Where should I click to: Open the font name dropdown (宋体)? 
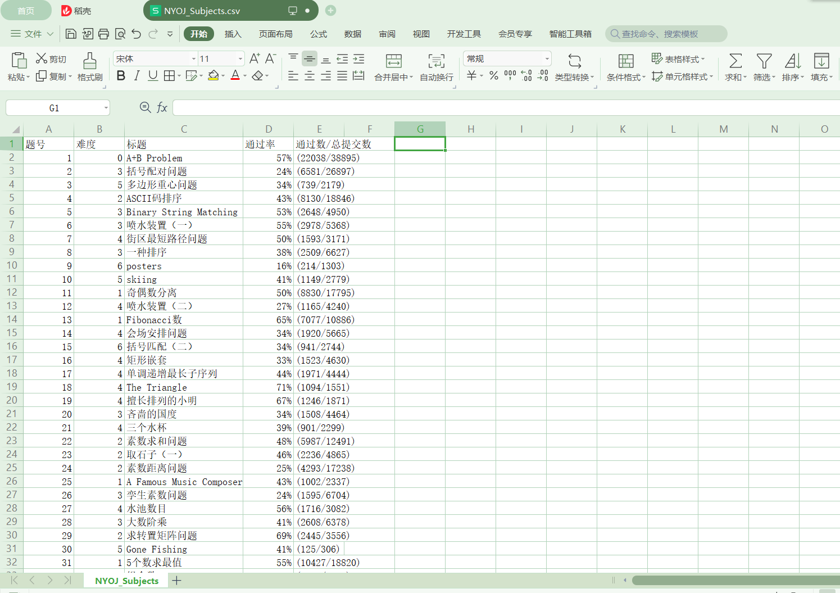pyautogui.click(x=193, y=58)
